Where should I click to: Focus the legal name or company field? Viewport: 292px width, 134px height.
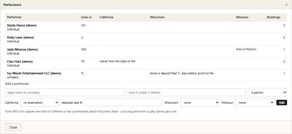(65, 93)
